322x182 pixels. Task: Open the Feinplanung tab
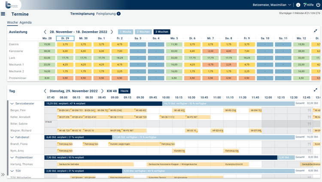click(106, 14)
